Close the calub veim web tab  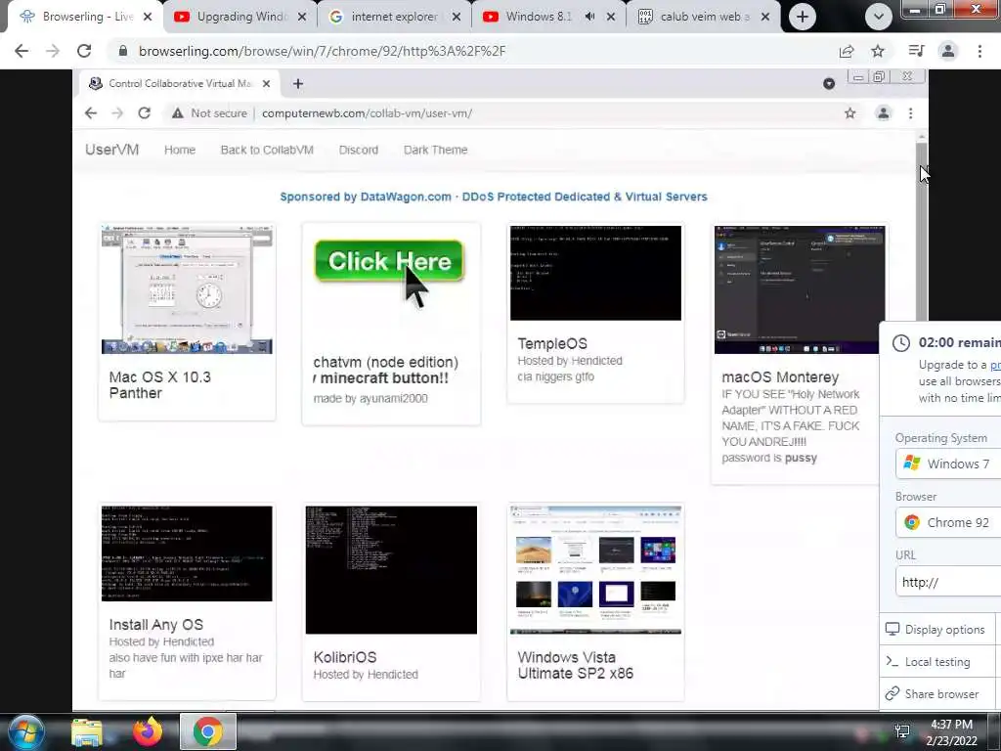click(765, 17)
